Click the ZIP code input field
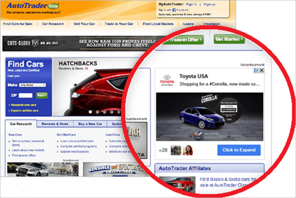Viewport: 296px width, 198px height. point(25,95)
